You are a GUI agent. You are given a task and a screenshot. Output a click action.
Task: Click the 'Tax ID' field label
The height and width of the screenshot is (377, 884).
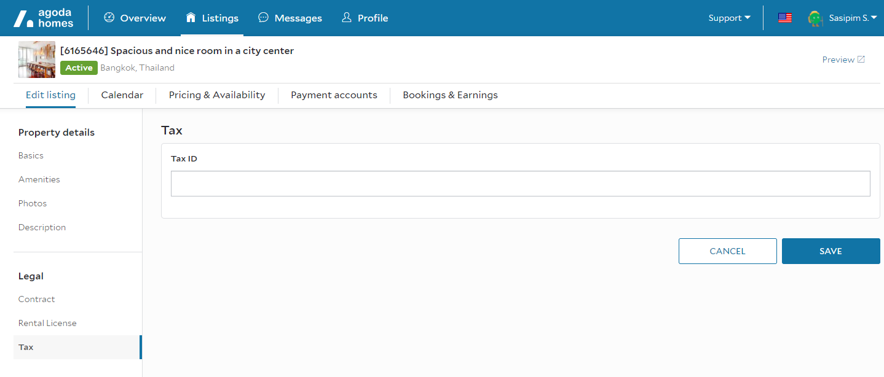184,158
